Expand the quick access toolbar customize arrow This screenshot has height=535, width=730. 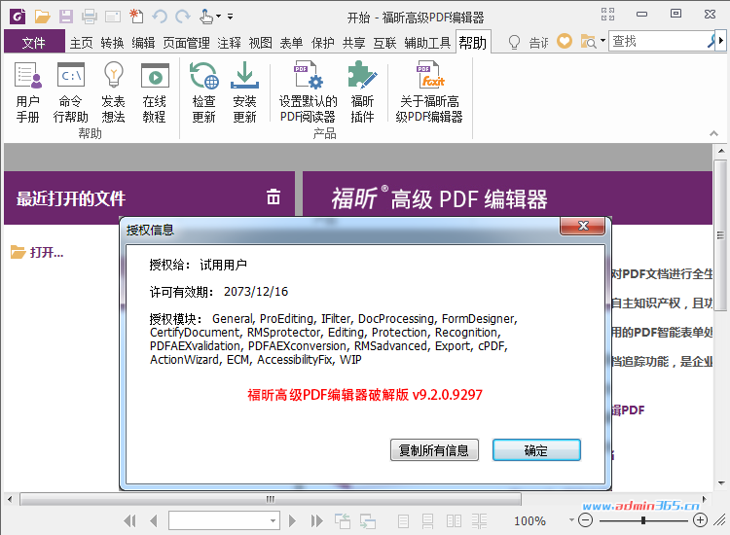[x=230, y=17]
